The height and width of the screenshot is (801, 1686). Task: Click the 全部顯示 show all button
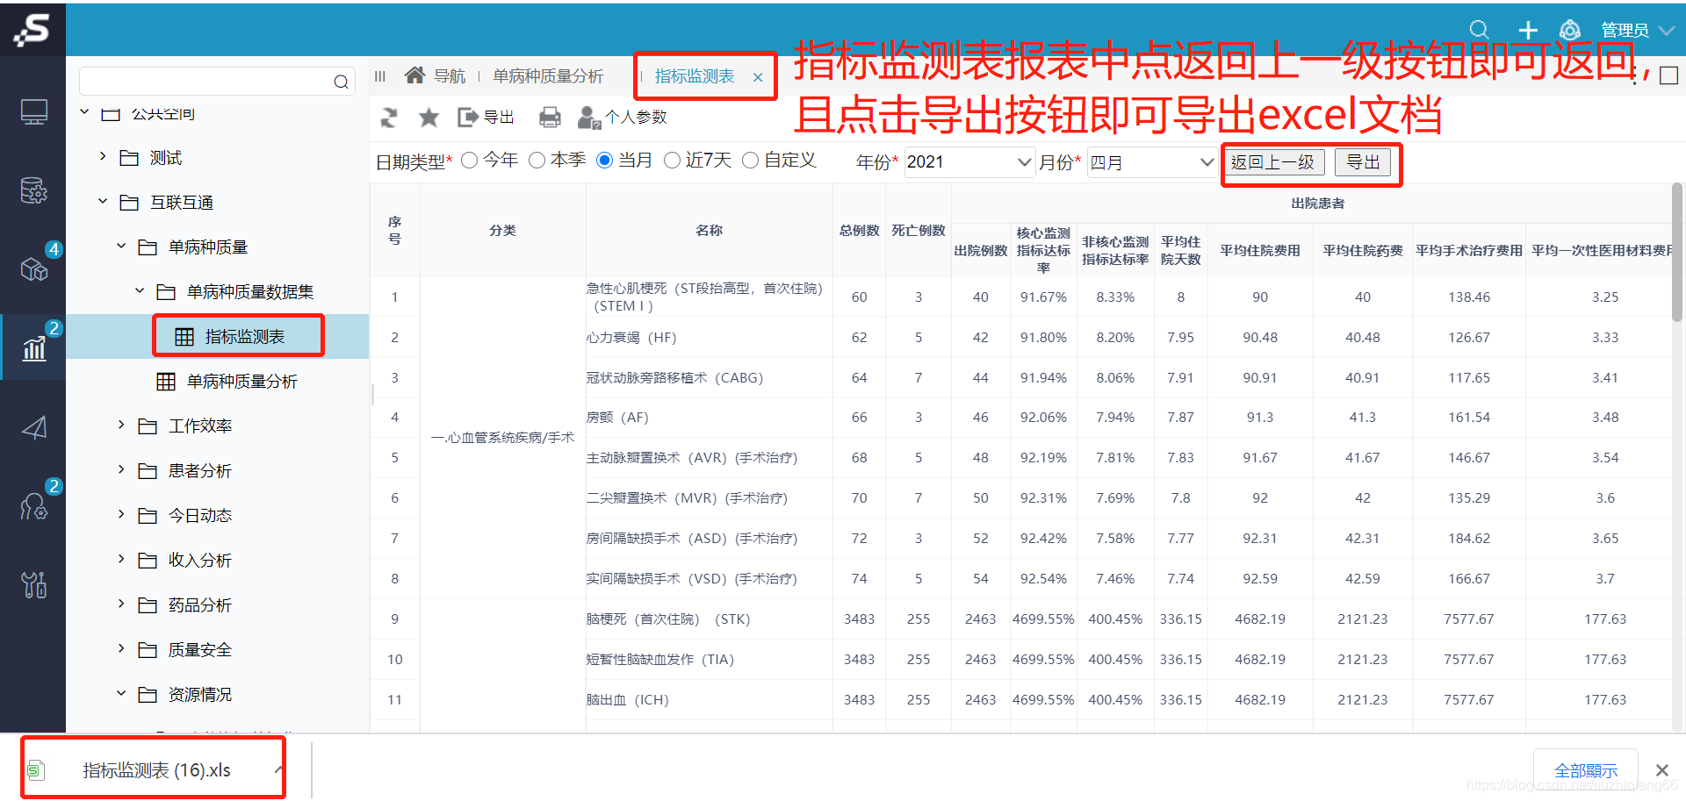[1586, 771]
